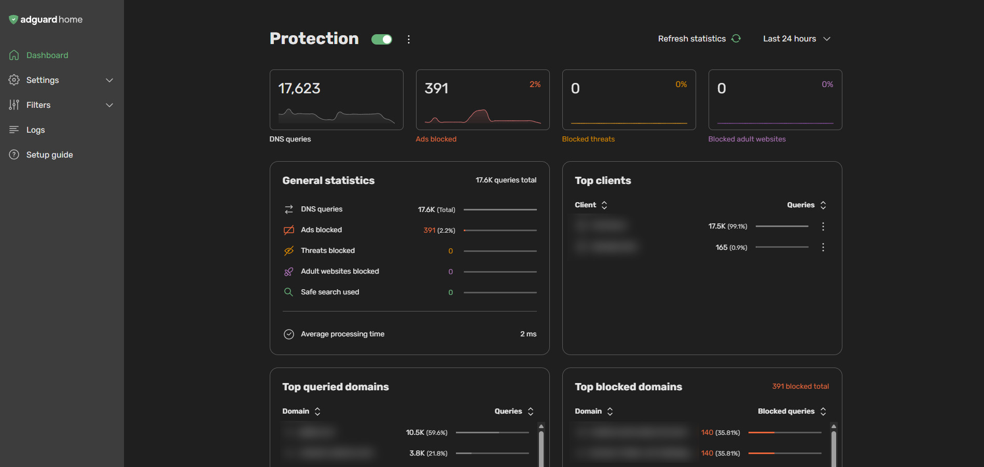This screenshot has width=984, height=467.
Task: Click the Ads blocked link under card
Action: click(x=436, y=139)
